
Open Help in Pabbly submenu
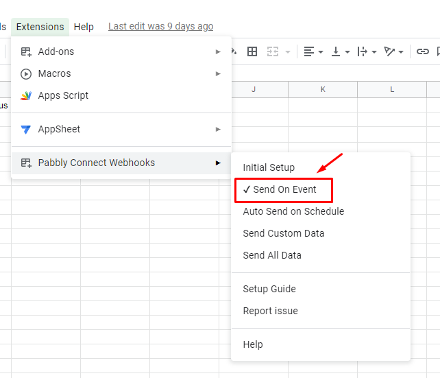pyautogui.click(x=321, y=344)
